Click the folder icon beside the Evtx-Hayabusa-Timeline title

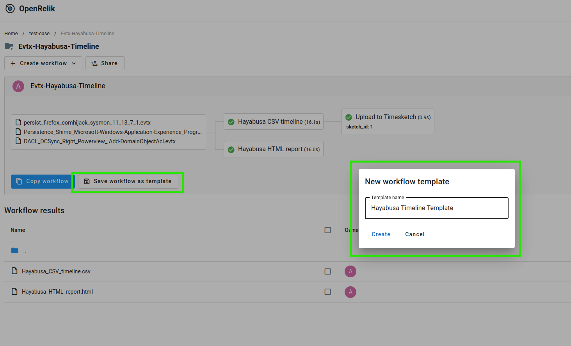click(x=9, y=46)
